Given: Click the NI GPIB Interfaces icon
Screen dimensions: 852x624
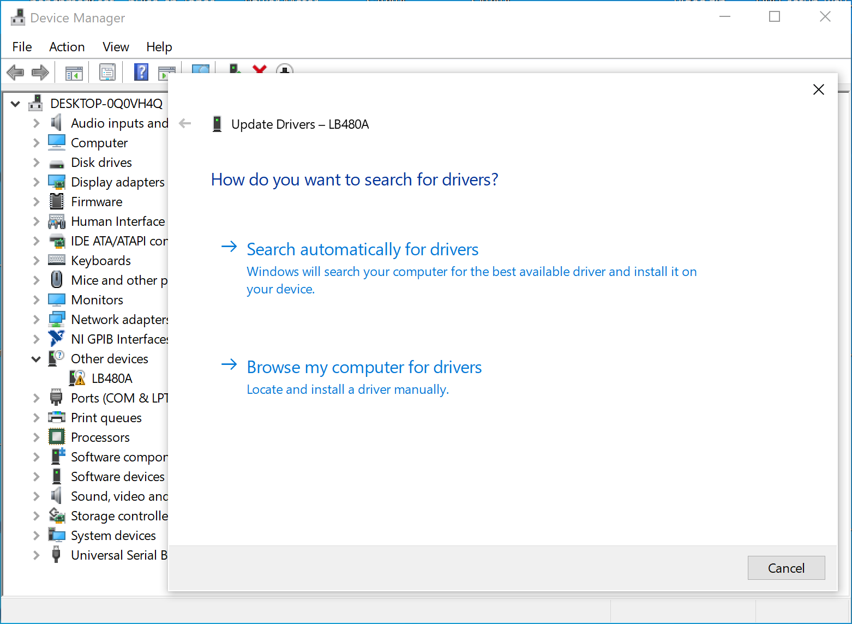Looking at the screenshot, I should point(56,339).
